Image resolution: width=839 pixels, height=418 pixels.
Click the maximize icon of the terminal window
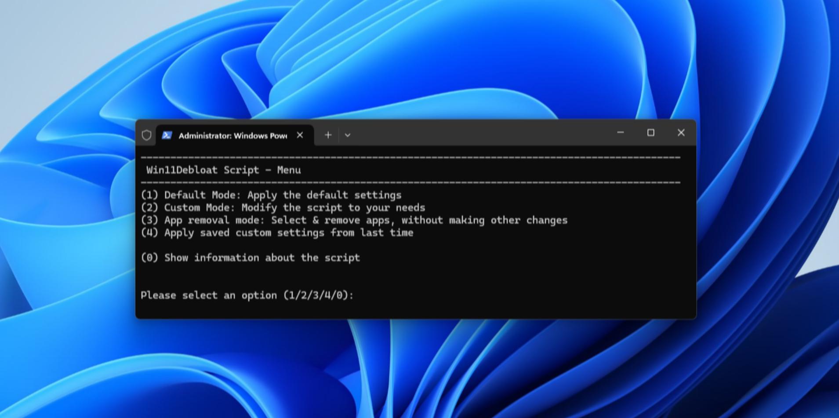651,133
